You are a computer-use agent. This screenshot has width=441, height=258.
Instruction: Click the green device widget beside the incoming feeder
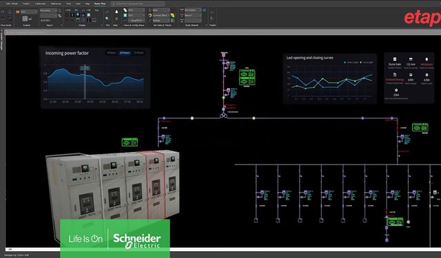(x=247, y=77)
